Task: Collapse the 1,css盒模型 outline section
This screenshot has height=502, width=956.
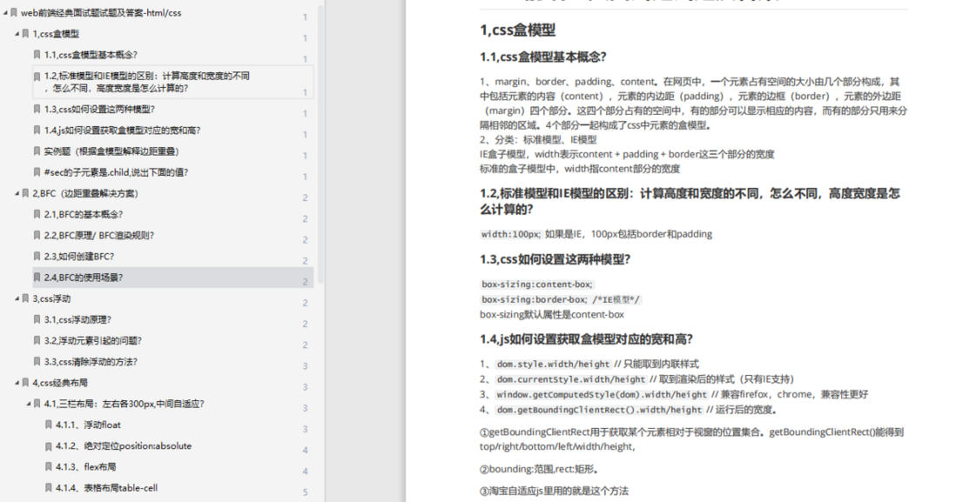Action: pos(17,34)
